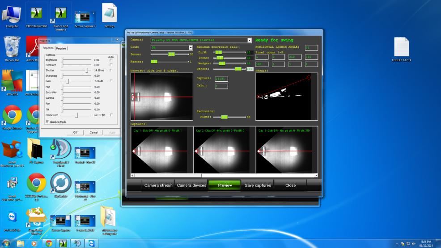Open Windows Explorer from the taskbar

pos(20,243)
